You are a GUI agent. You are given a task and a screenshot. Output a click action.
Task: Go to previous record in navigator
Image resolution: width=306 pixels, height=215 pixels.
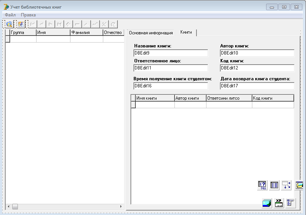(x=42, y=24)
